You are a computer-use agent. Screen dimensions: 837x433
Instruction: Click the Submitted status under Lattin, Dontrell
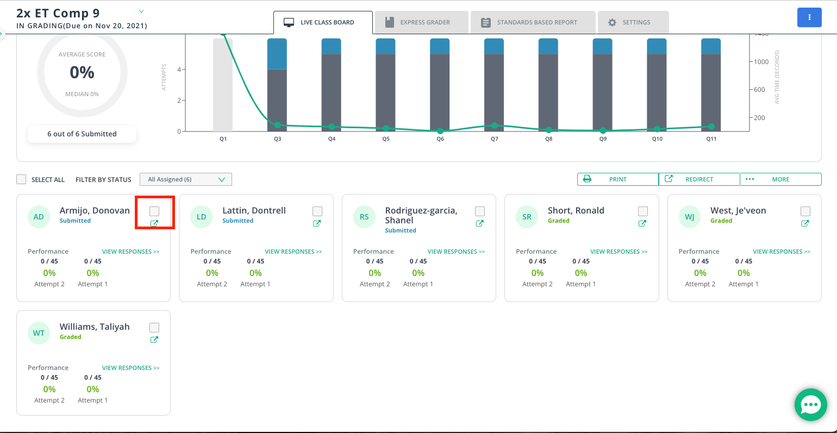click(238, 221)
